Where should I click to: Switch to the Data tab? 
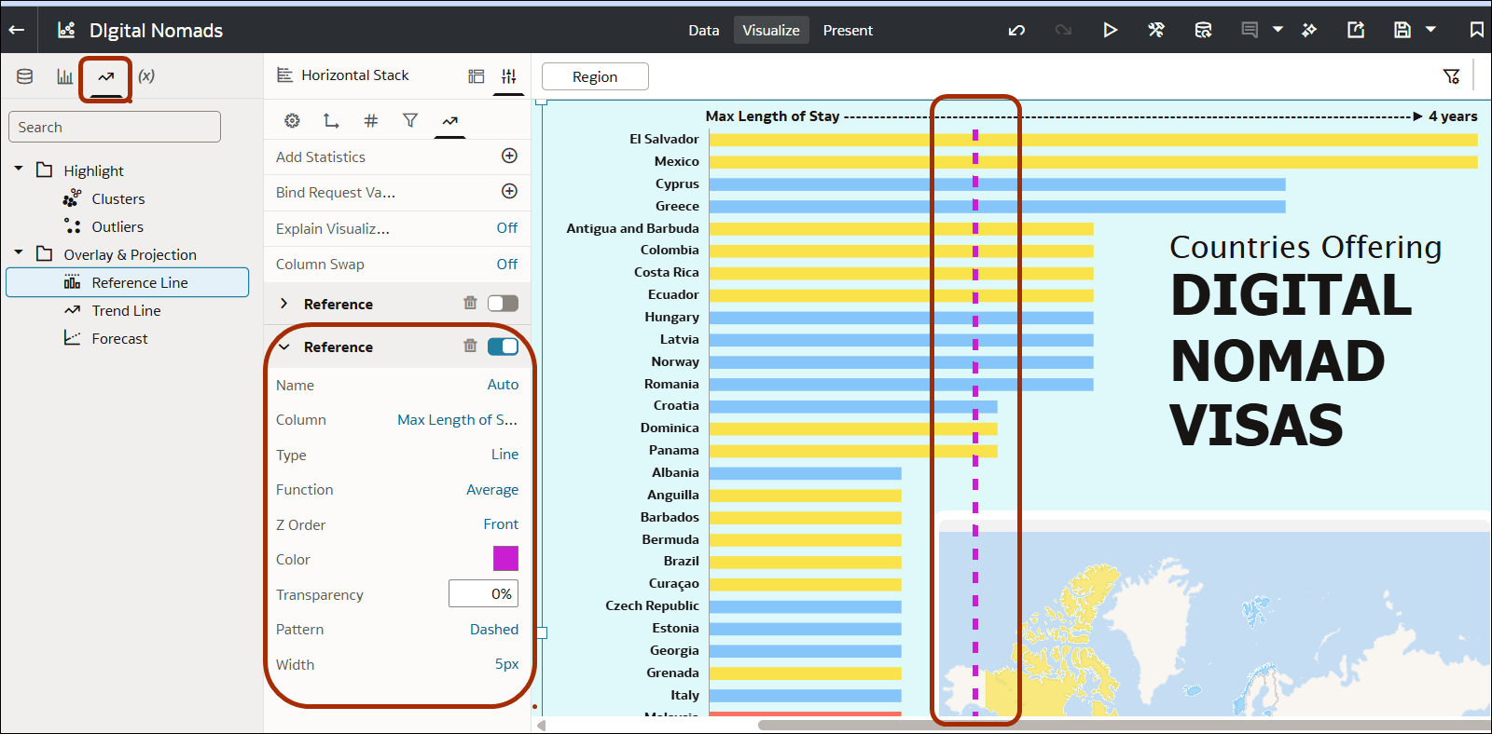[x=704, y=30]
